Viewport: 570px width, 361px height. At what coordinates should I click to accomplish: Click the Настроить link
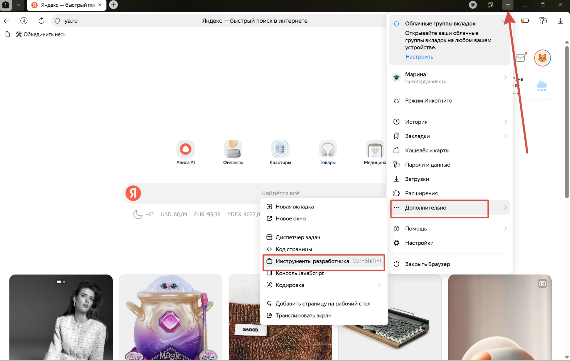(419, 57)
